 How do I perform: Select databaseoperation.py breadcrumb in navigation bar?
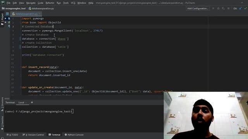(x=41, y=8)
